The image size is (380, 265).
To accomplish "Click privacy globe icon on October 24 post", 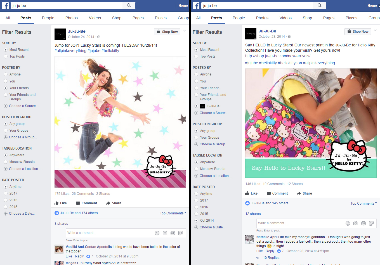I will [x=99, y=37].
